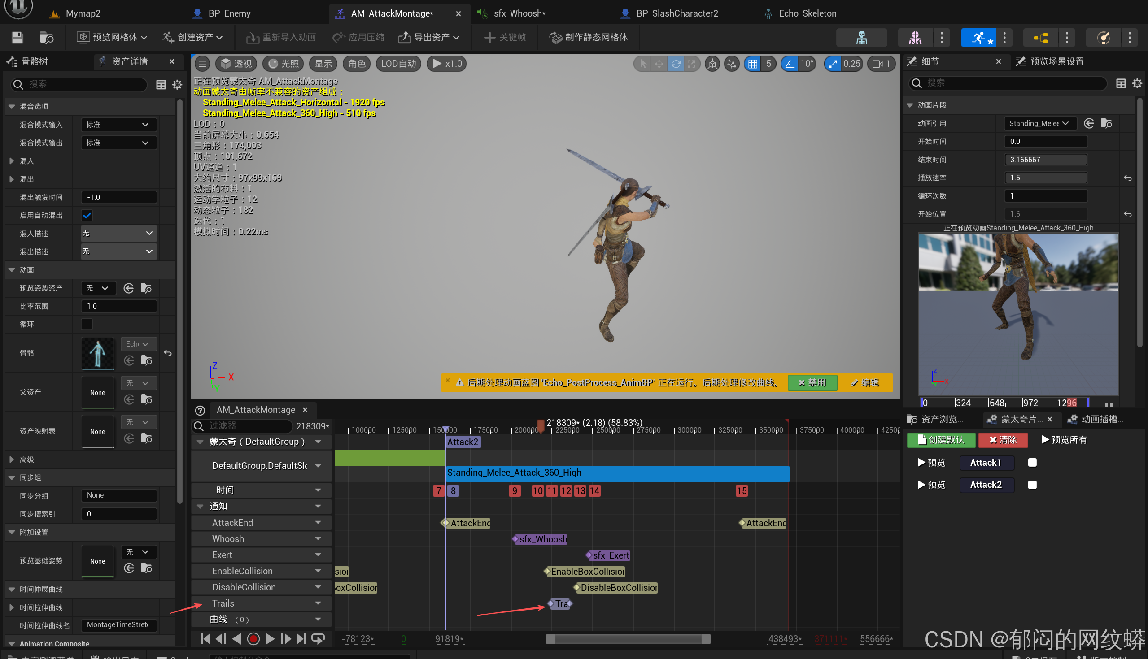Screen dimensions: 1148x659
Task: Click the loop playback toggle icon
Action: pyautogui.click(x=319, y=639)
